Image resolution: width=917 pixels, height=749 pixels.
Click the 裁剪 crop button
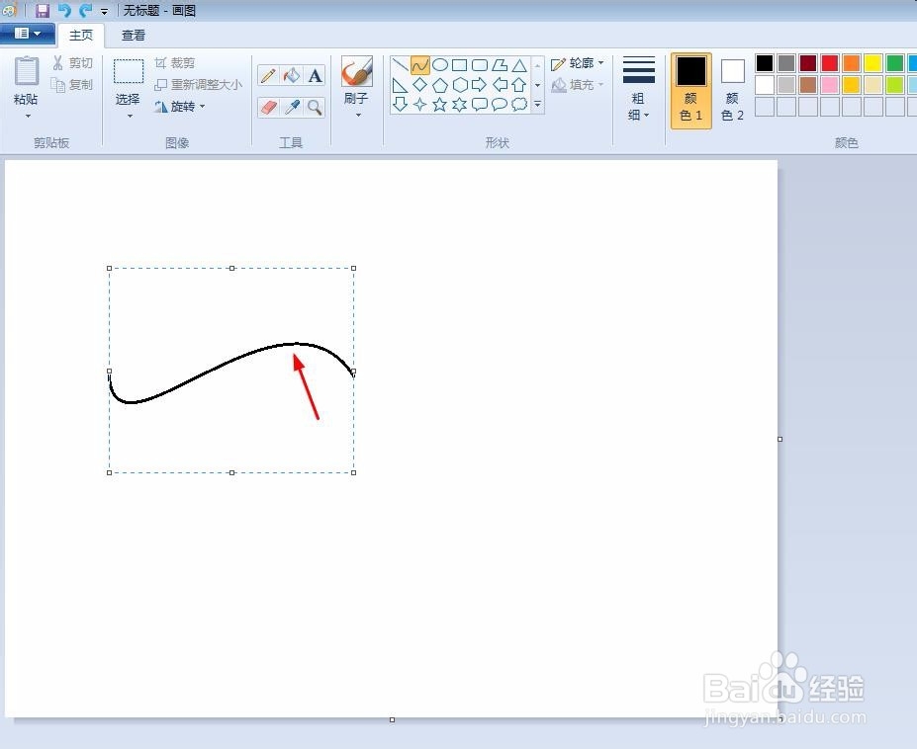[x=175, y=62]
